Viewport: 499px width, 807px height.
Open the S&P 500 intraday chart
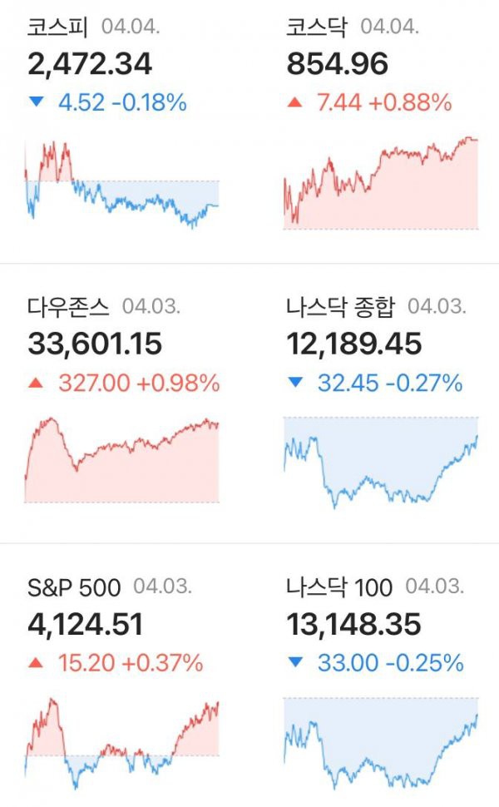click(122, 743)
